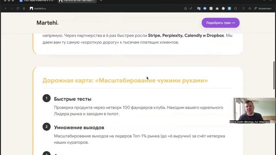
Task: Click the Быстрые тесты heading
Action: [72, 99]
